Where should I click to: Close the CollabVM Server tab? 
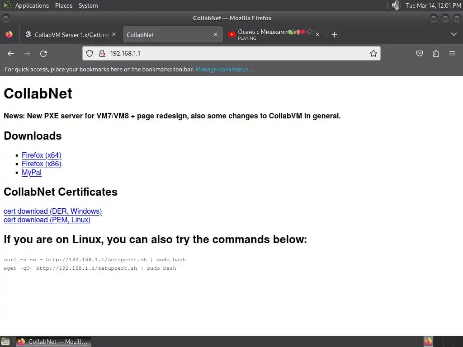point(114,34)
